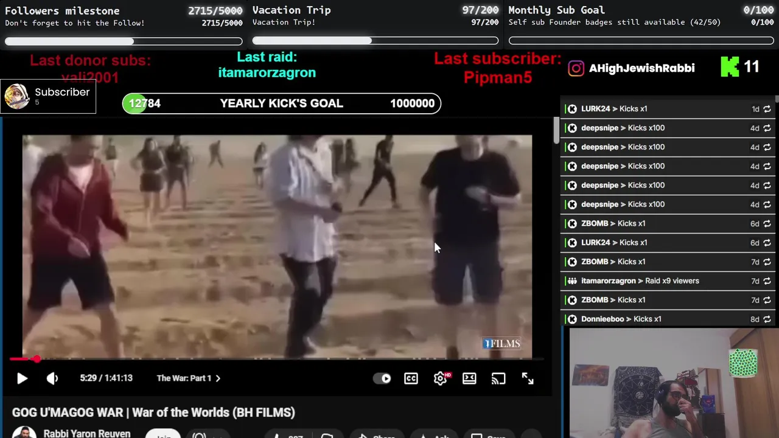Cast video to a device
Screen dimensions: 779x438
coord(498,378)
